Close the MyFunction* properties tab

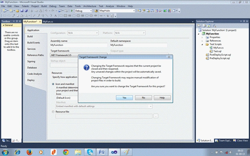point(40,22)
